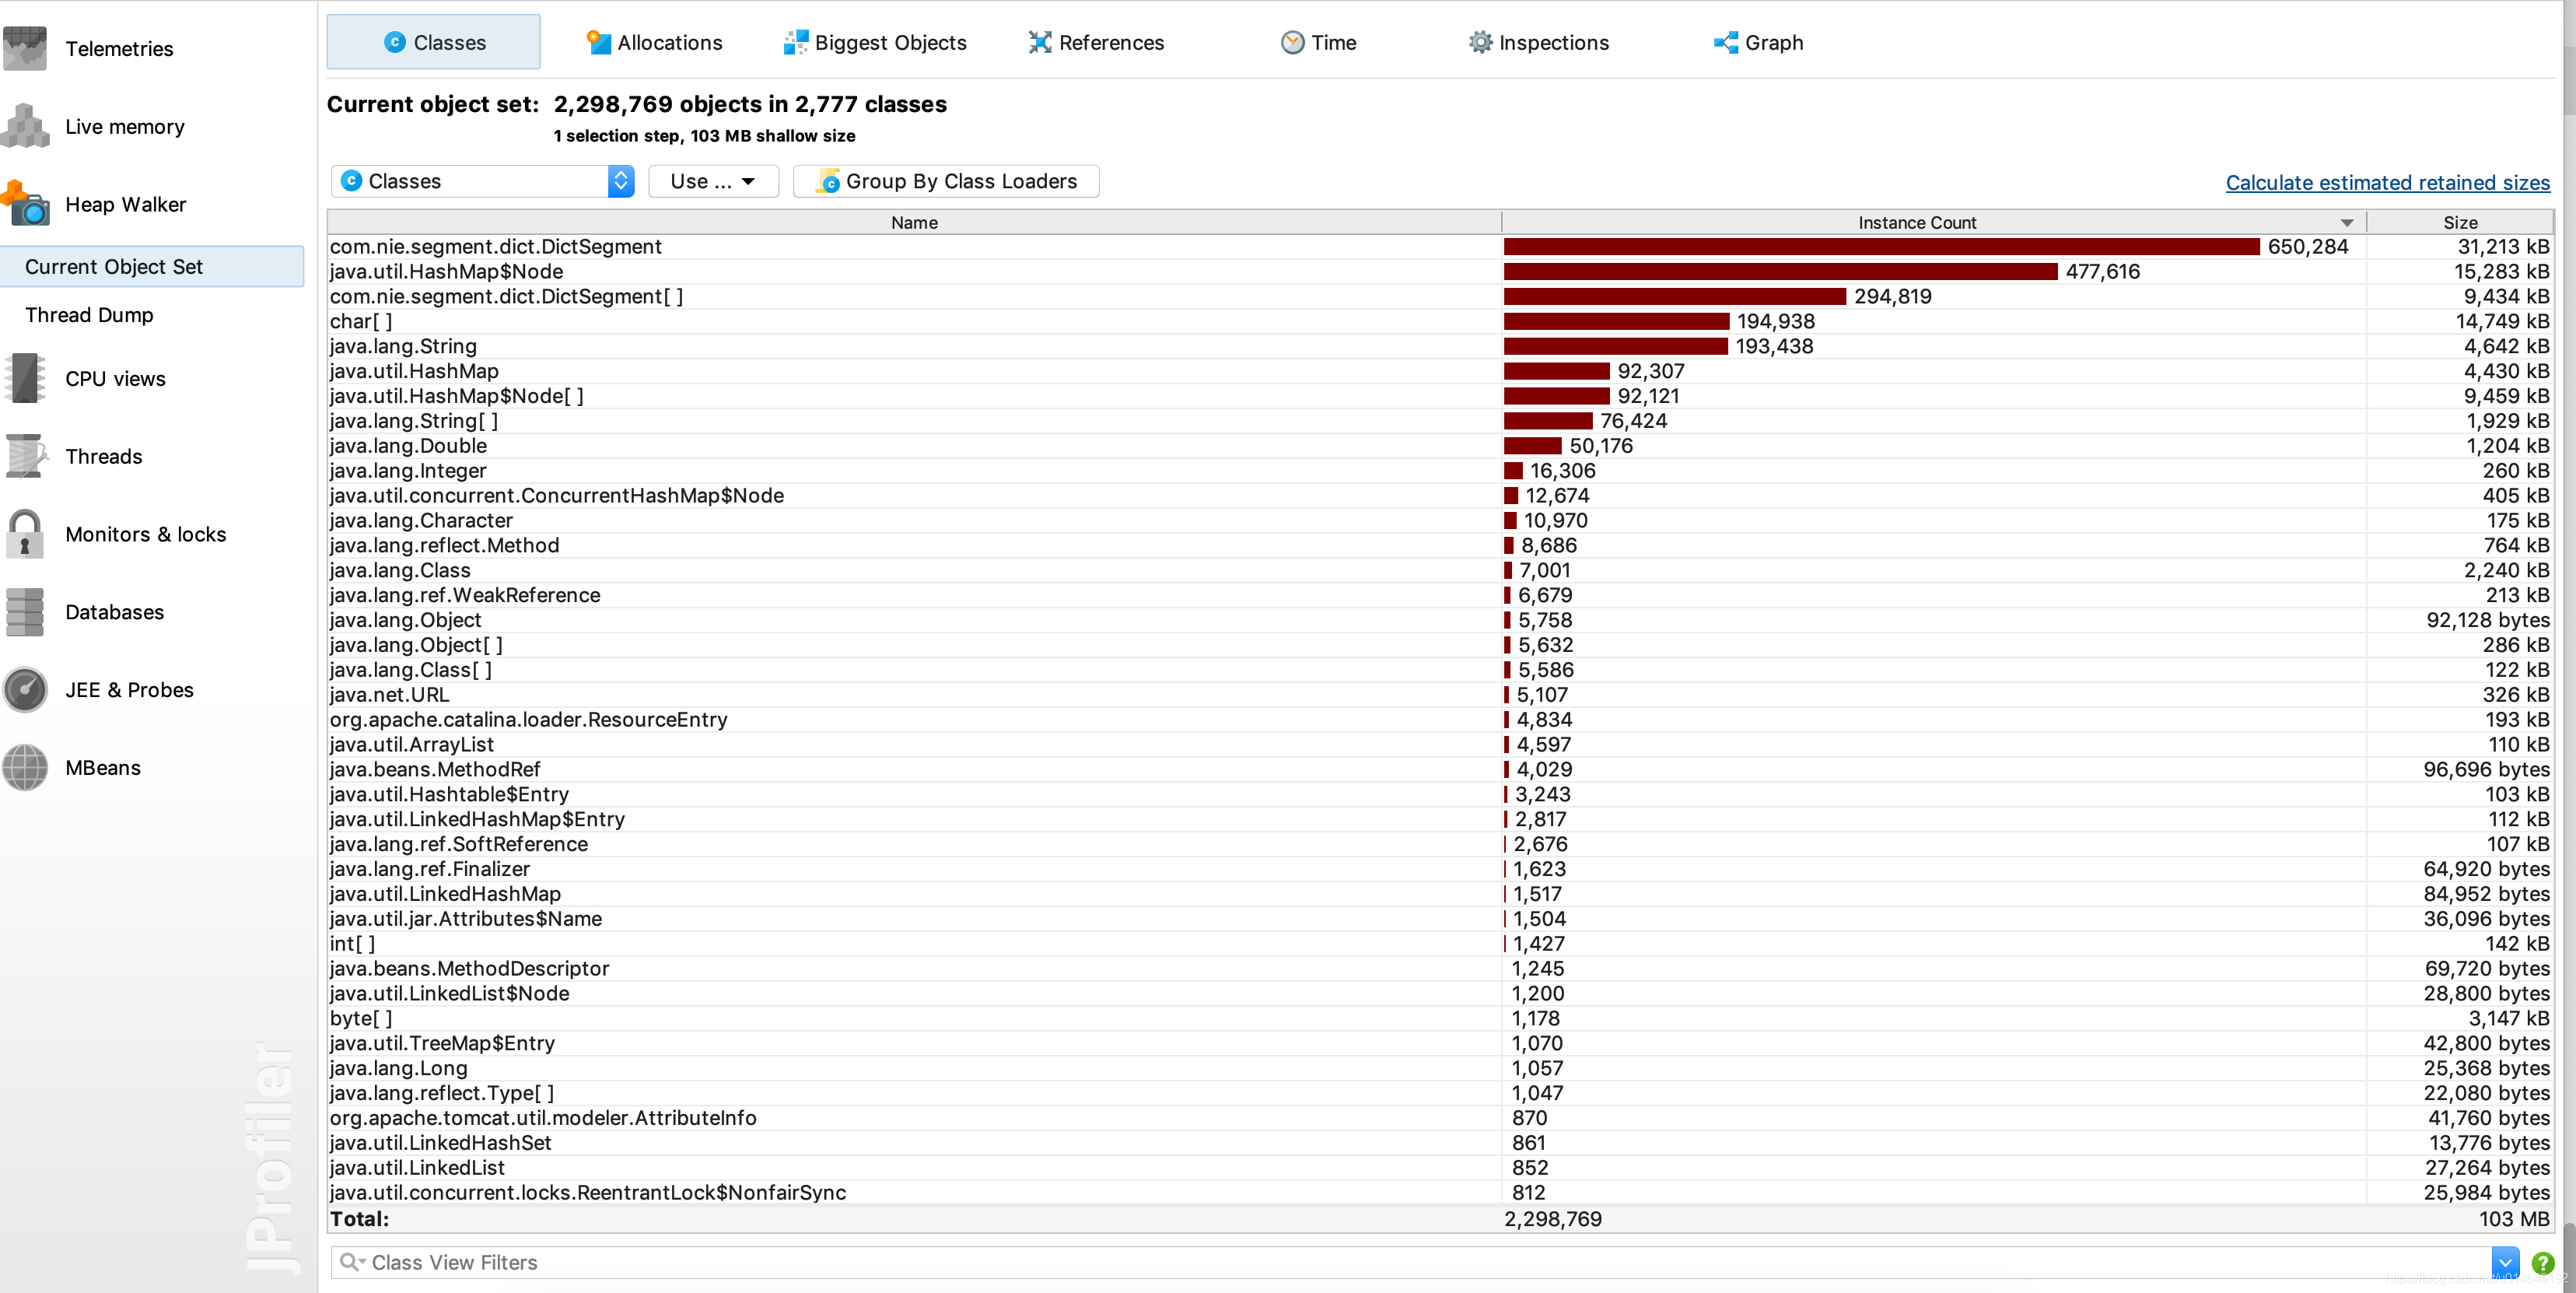Screen dimensions: 2576x1293
Task: Switch to the Inspections tab
Action: pyautogui.click(x=1538, y=42)
